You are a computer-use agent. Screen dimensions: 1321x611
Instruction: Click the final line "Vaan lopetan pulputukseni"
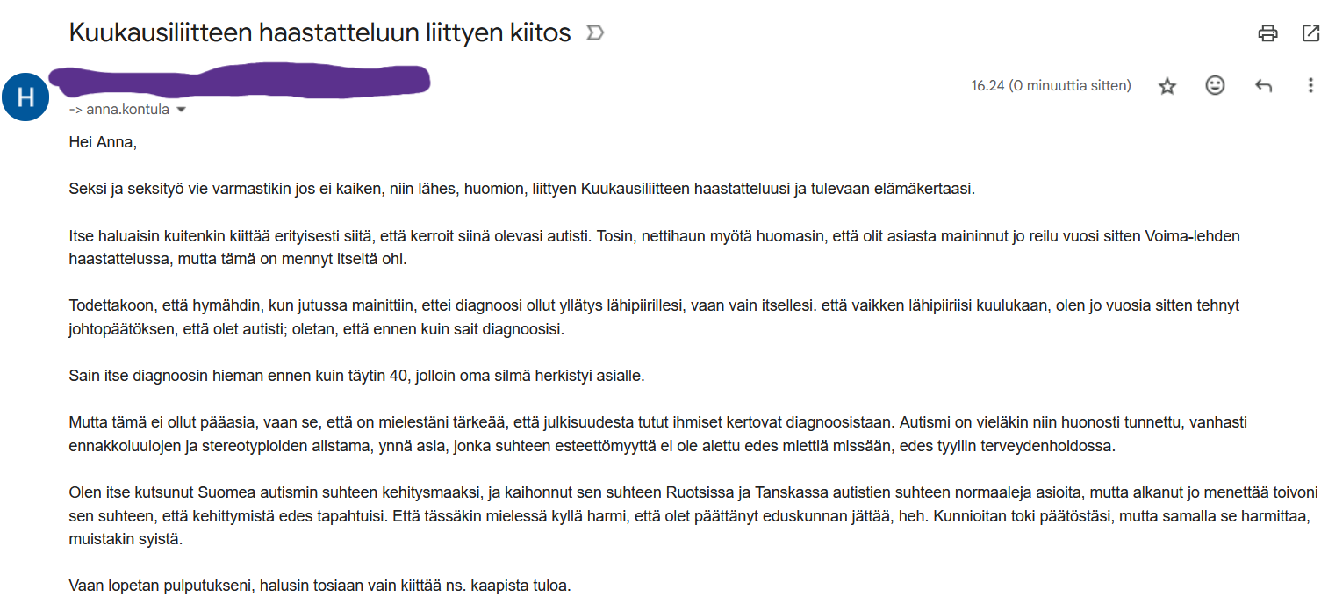pyautogui.click(x=319, y=585)
